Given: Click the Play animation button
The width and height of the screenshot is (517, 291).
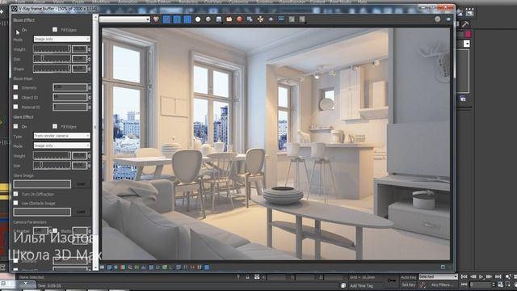Looking at the screenshot, I should (481, 276).
